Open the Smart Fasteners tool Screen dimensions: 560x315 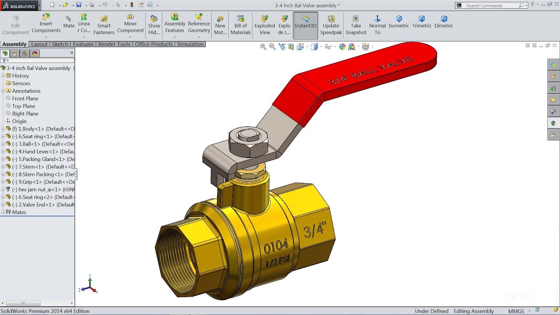104,22
